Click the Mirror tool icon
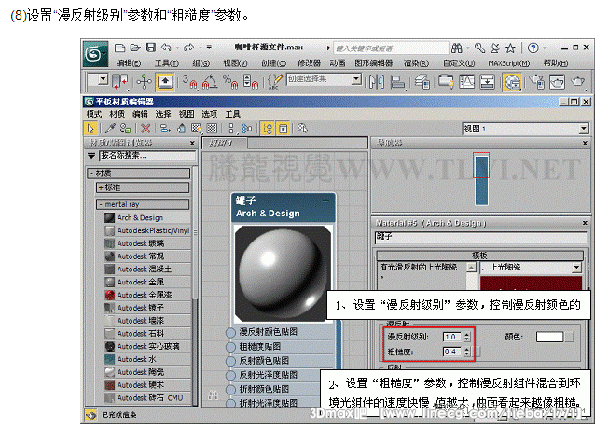Screen dimensions: 609x429 pos(377,81)
